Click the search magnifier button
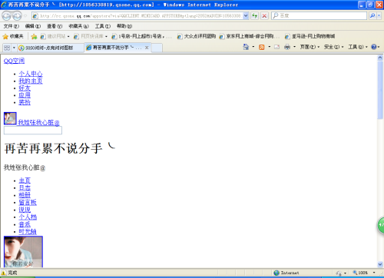 point(372,16)
